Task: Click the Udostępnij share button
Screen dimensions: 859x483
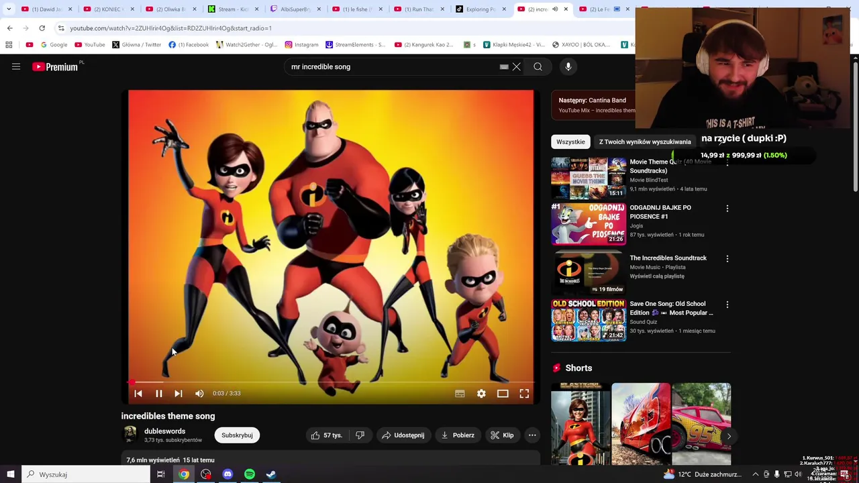Action: click(403, 435)
